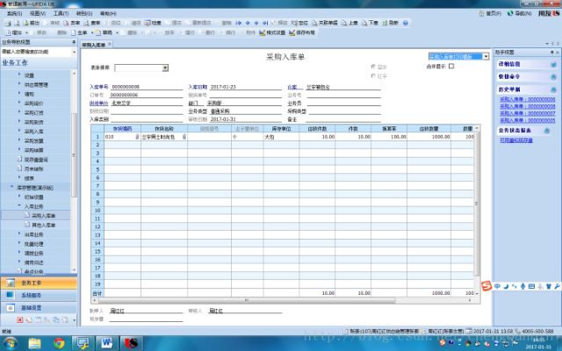
Task: Click the blue help question icon
Action: (x=406, y=23)
